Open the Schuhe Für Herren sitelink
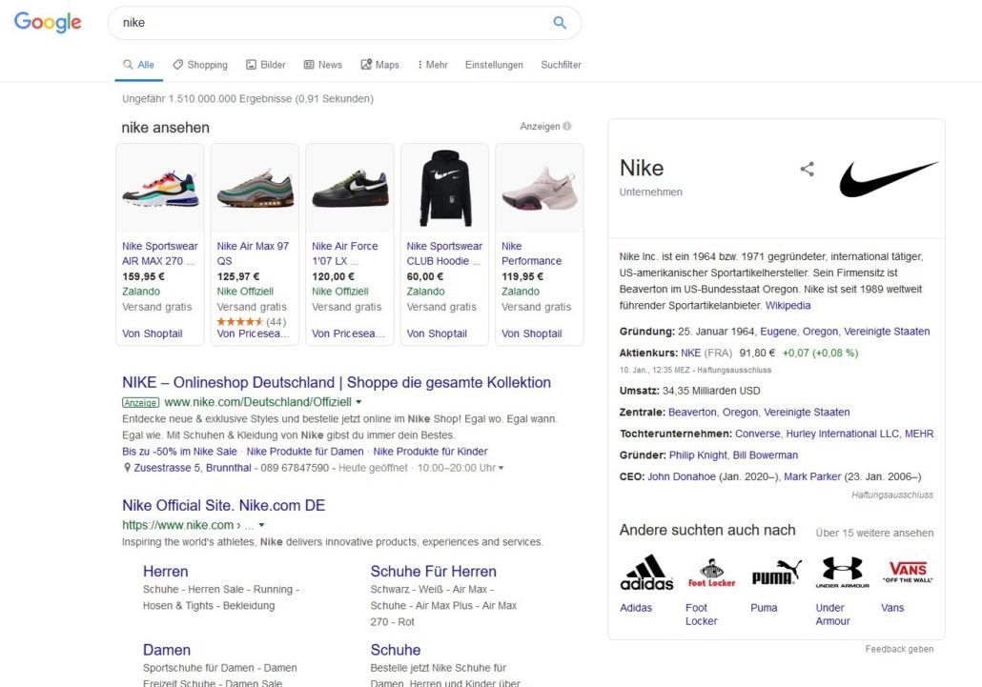982x687 pixels. tap(434, 572)
